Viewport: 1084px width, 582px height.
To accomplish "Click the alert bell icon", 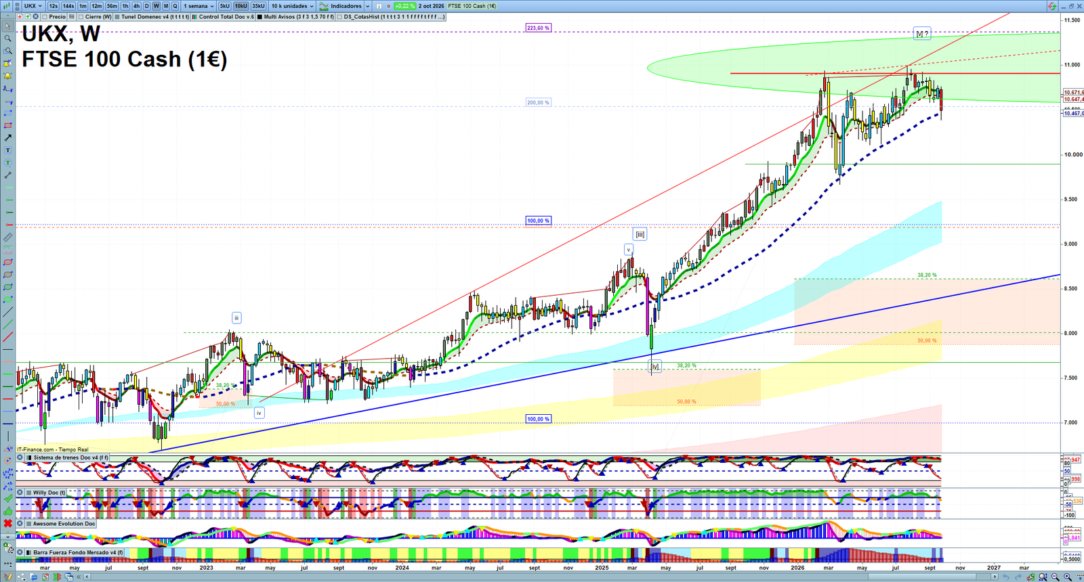I will [8, 75].
